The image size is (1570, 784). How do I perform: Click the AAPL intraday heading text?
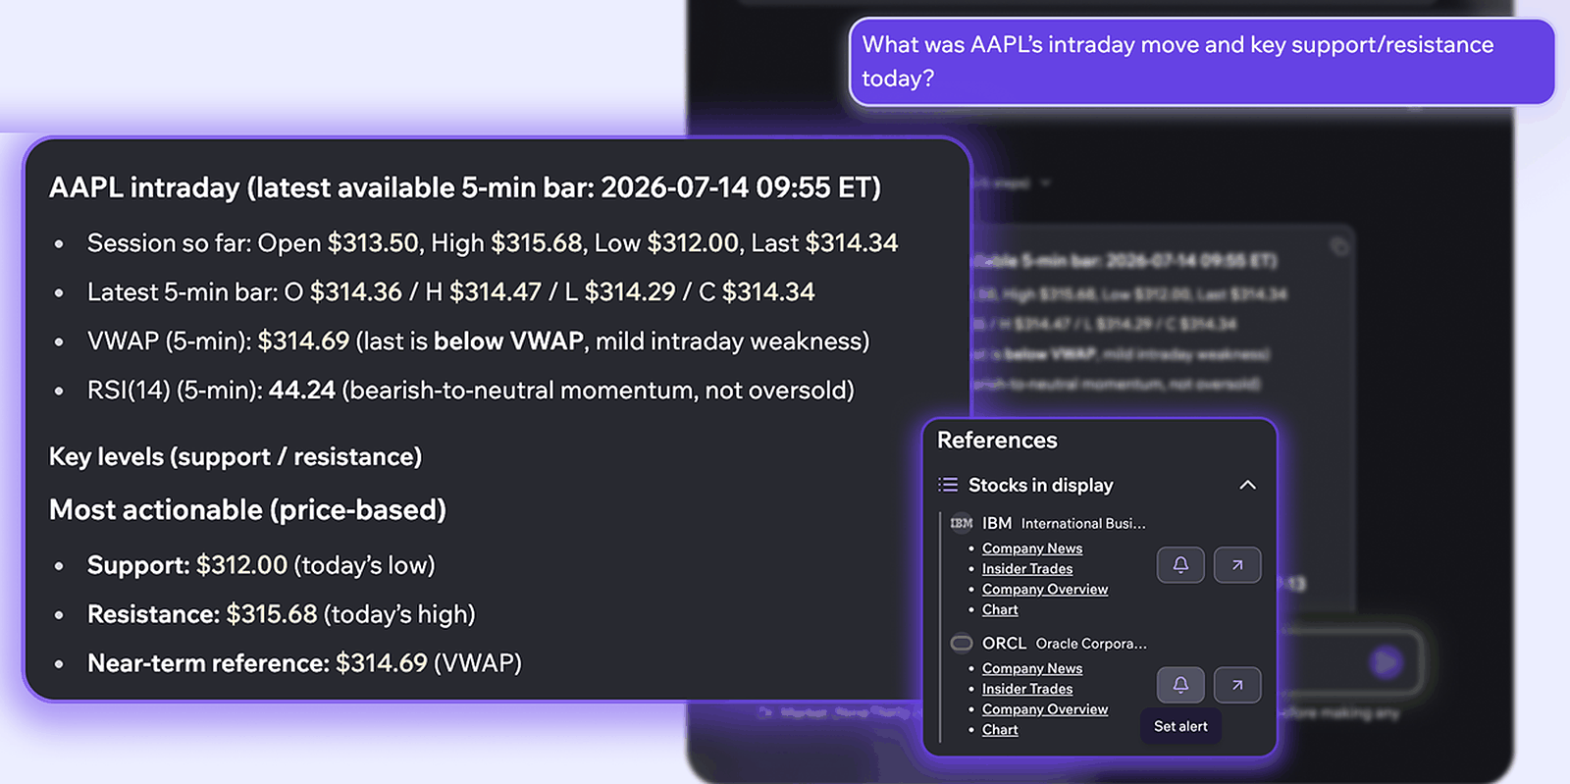click(x=465, y=187)
